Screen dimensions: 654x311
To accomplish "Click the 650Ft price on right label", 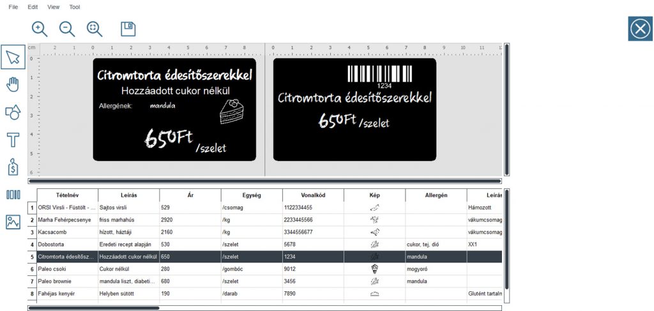I will [337, 119].
